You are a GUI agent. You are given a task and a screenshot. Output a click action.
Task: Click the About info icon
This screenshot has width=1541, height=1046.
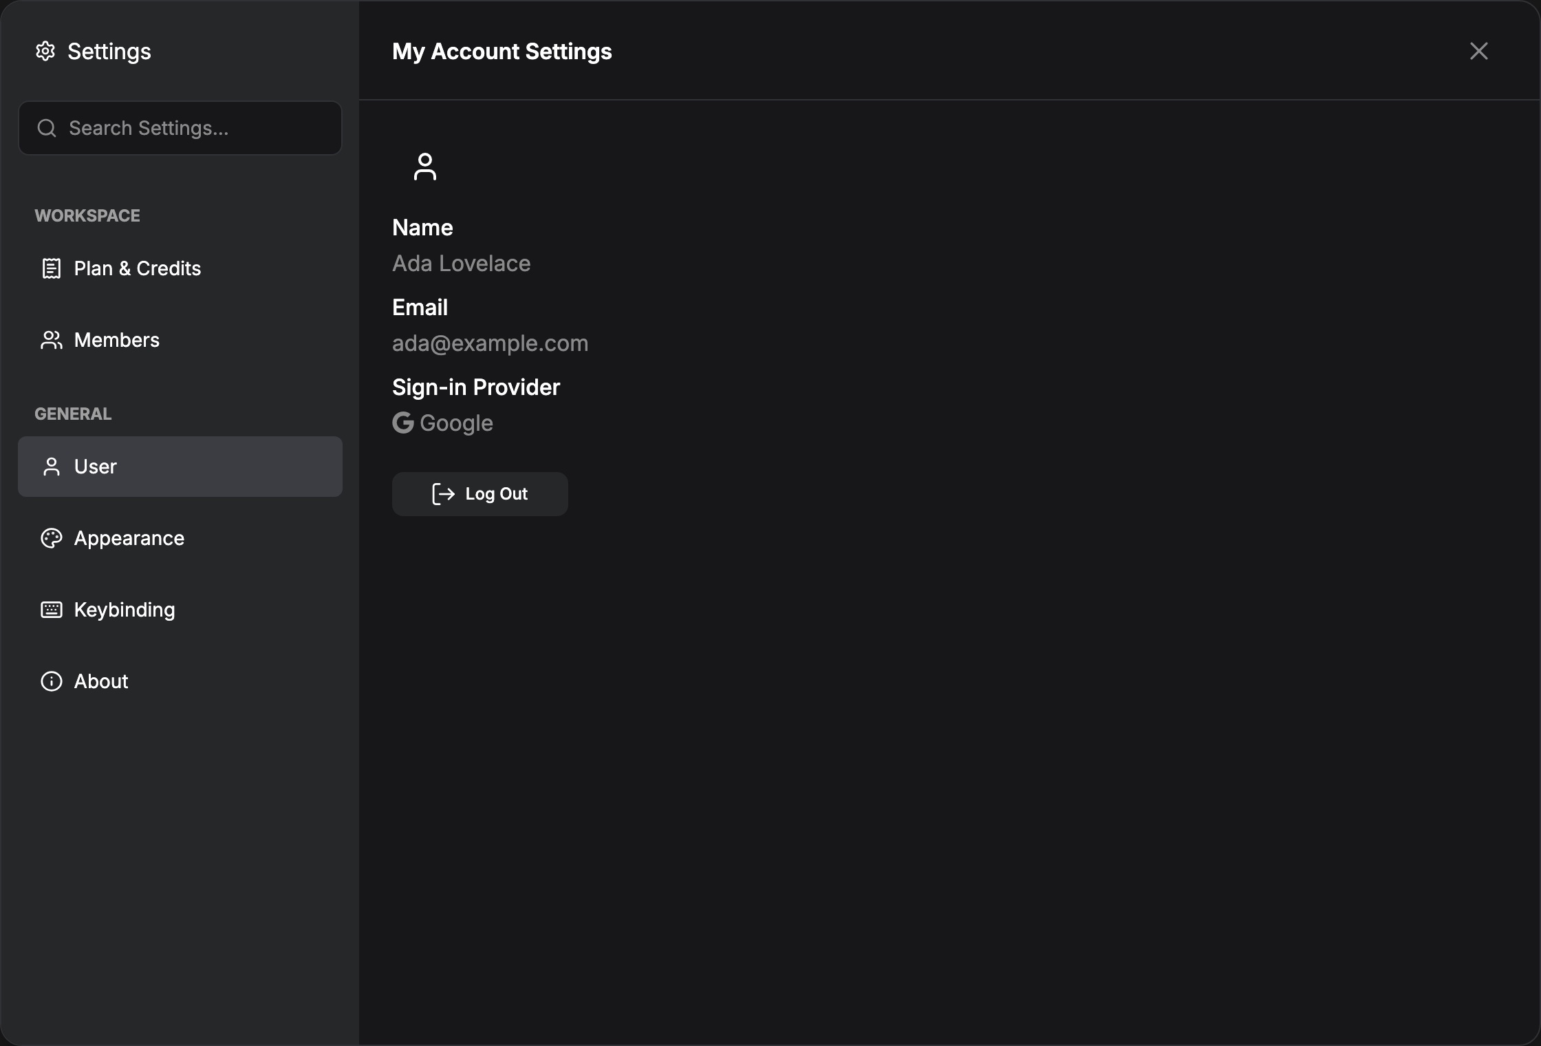click(52, 681)
